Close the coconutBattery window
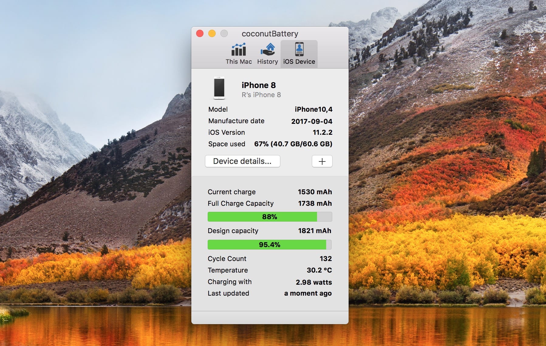 [x=200, y=33]
